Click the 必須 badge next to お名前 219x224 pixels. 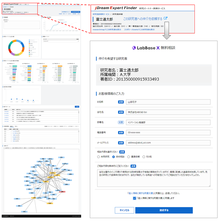[121, 102]
